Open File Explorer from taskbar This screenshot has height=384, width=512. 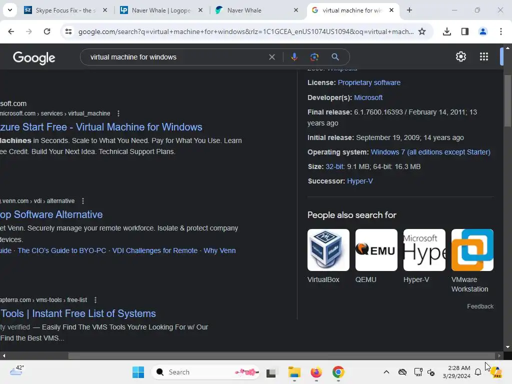pos(294,372)
